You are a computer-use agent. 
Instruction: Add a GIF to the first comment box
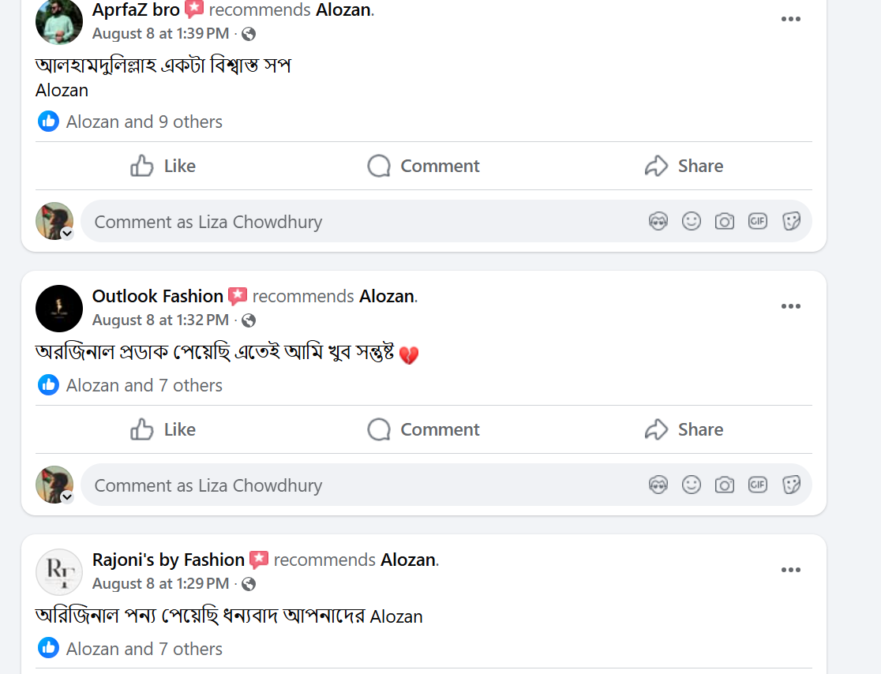point(758,222)
